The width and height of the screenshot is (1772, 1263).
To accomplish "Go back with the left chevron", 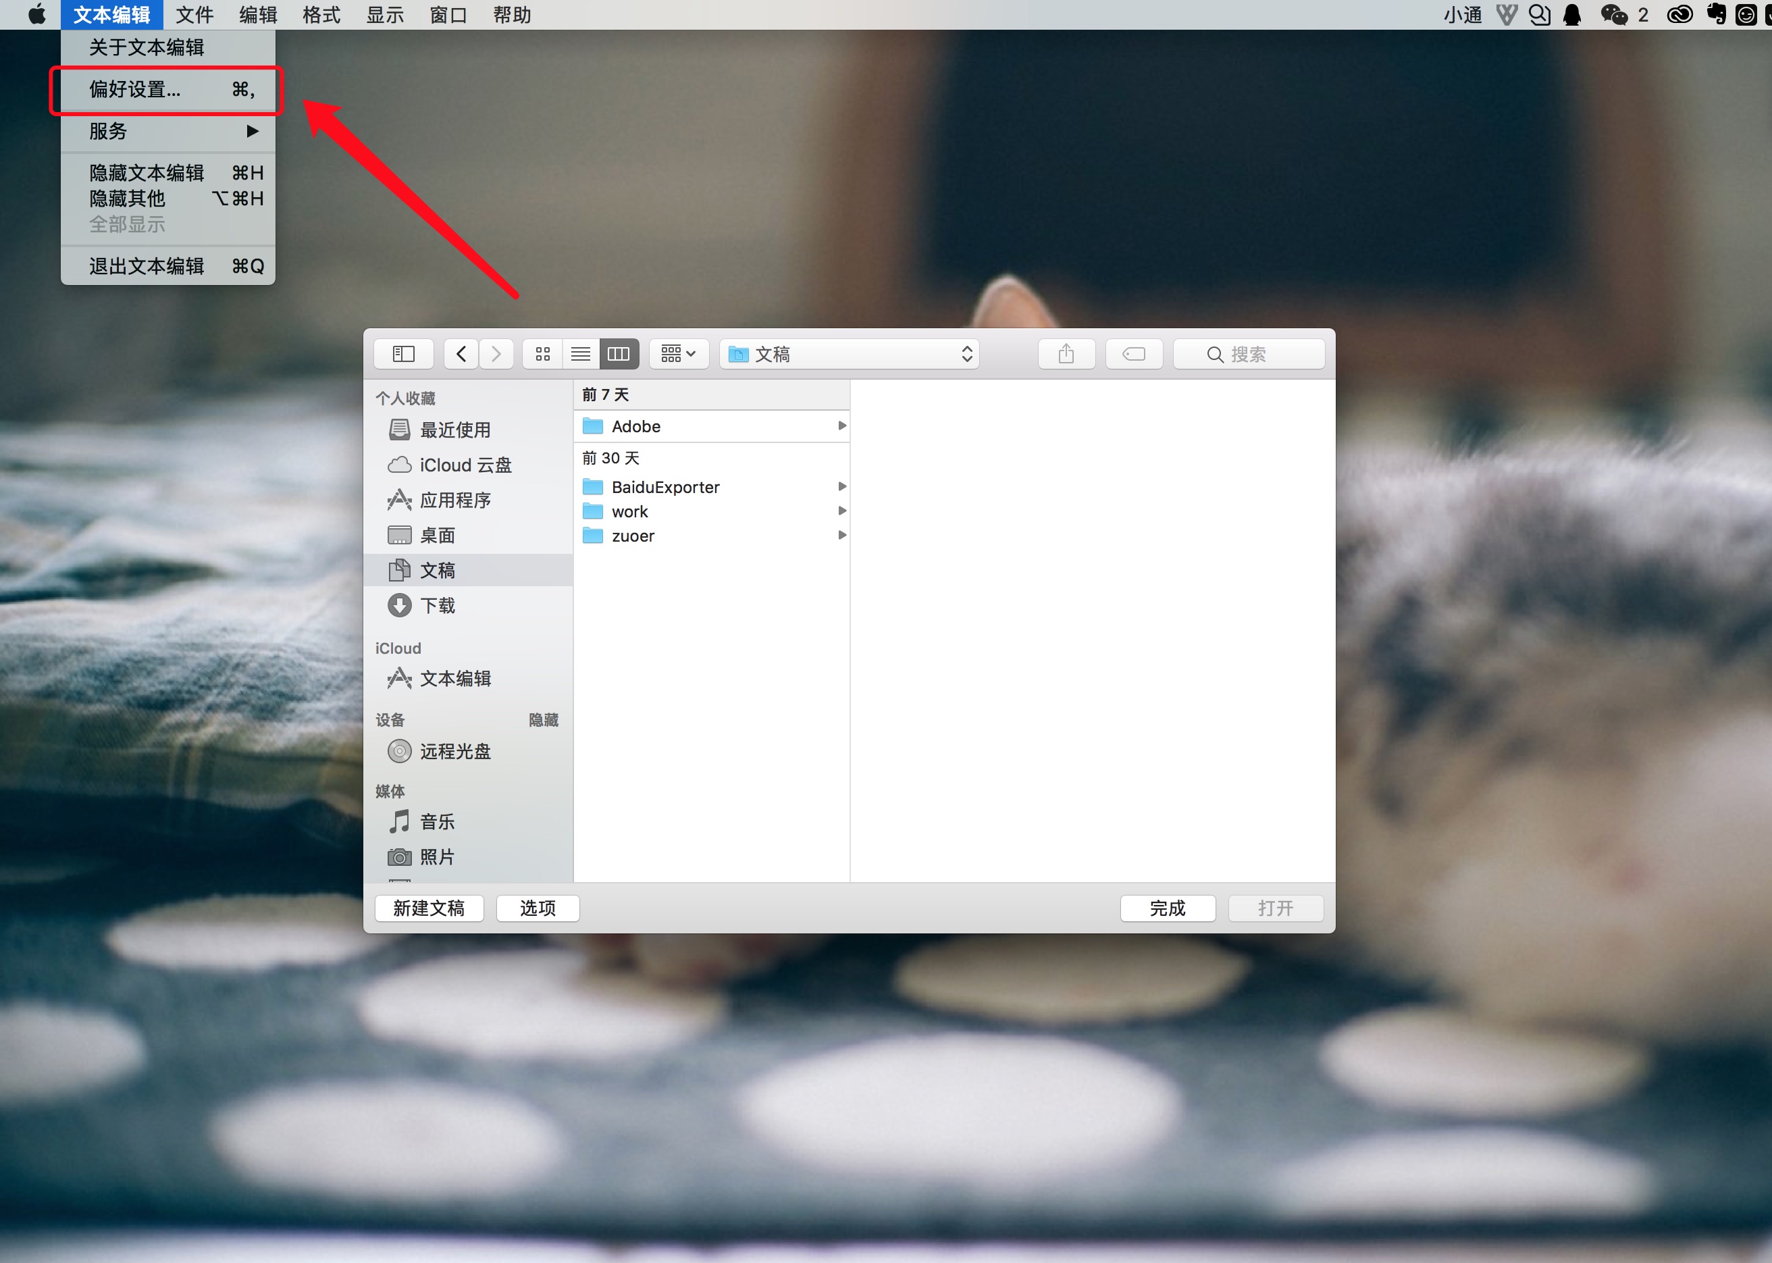I will tap(461, 354).
